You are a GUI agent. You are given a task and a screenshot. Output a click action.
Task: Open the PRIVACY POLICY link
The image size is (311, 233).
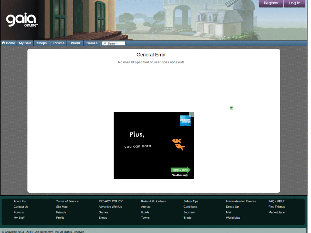(111, 201)
